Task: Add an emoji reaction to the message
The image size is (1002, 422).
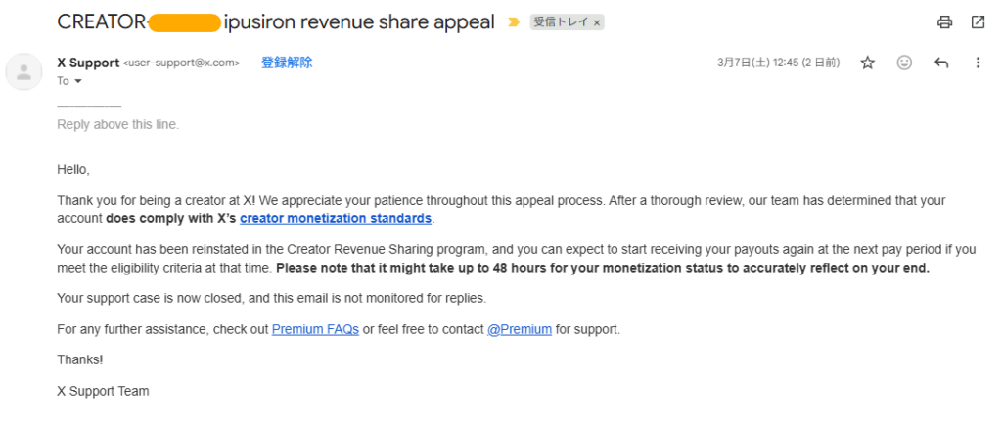Action: pyautogui.click(x=904, y=63)
